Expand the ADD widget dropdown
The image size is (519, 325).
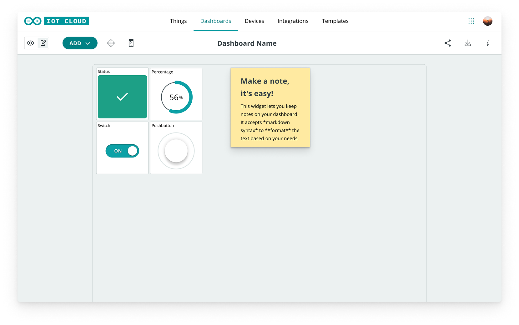[x=80, y=43]
